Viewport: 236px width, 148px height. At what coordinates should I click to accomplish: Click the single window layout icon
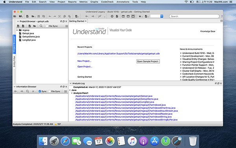click(x=133, y=16)
